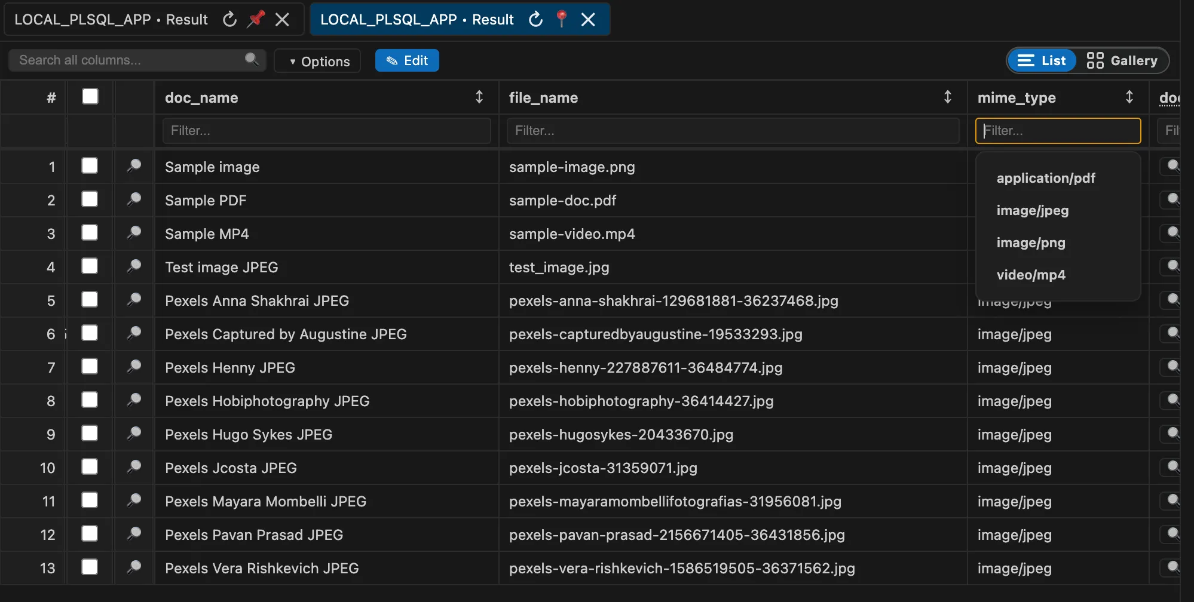Open the Options dropdown
The image size is (1194, 602).
coord(317,61)
